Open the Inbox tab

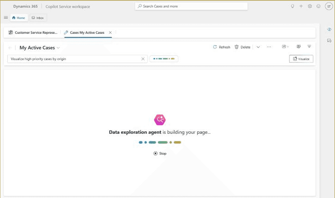pos(38,18)
